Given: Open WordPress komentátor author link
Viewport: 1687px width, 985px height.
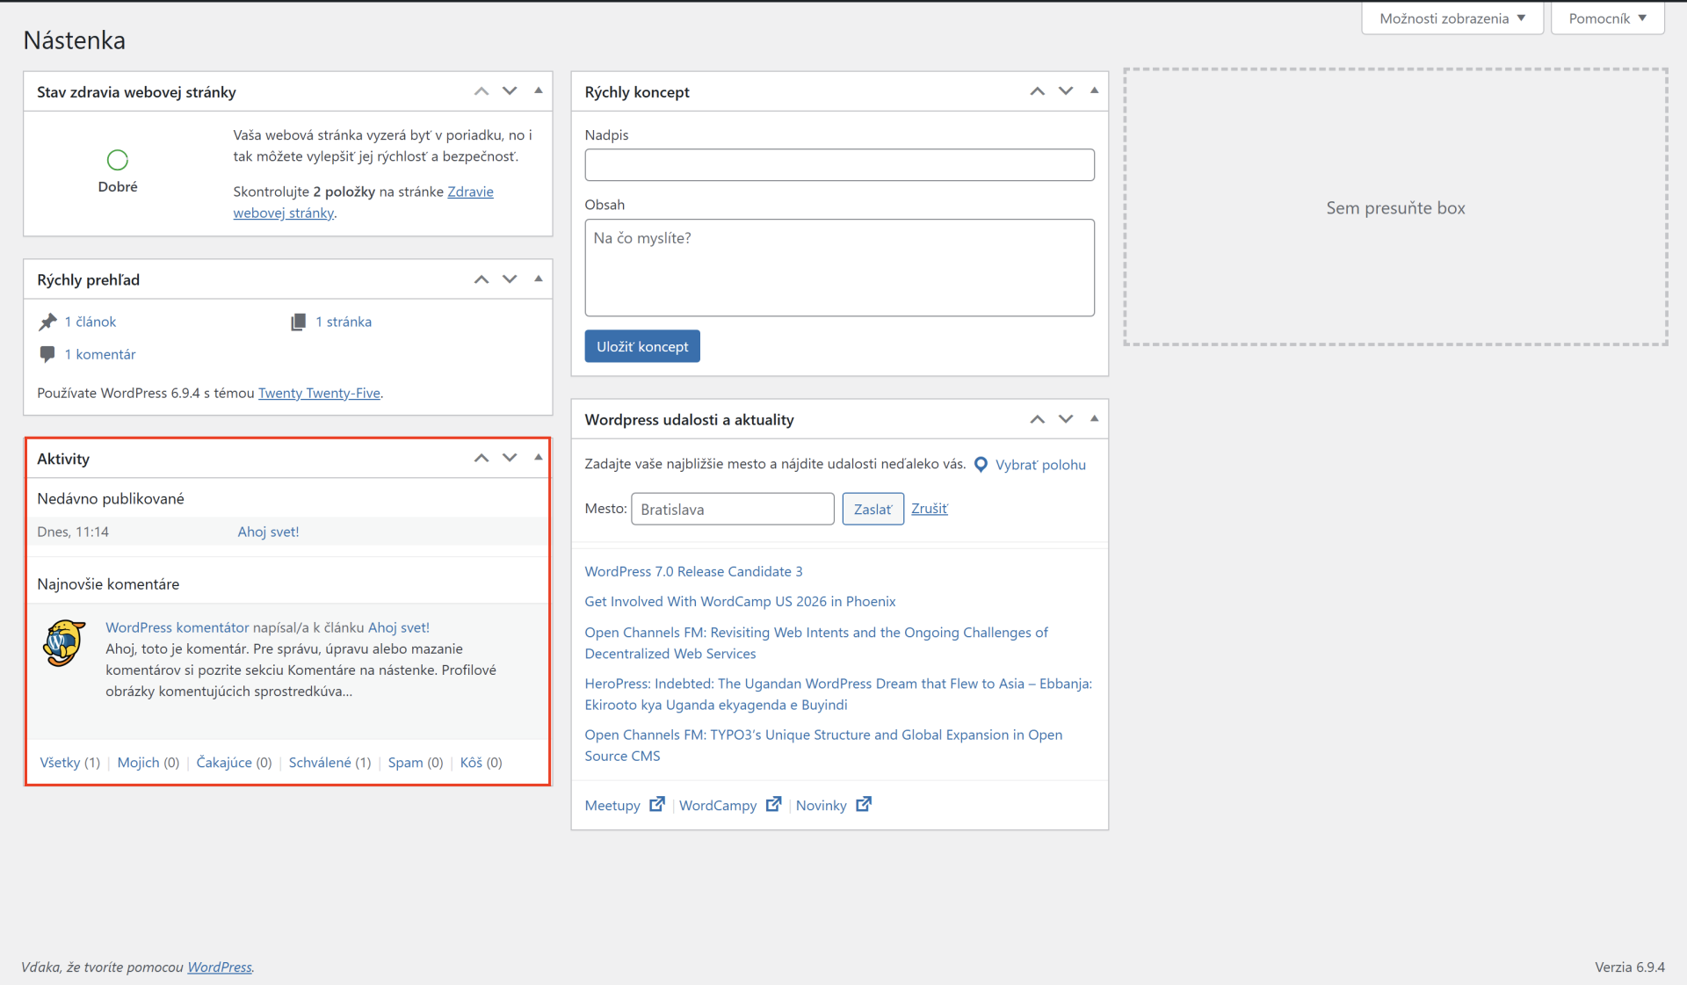Looking at the screenshot, I should point(177,627).
